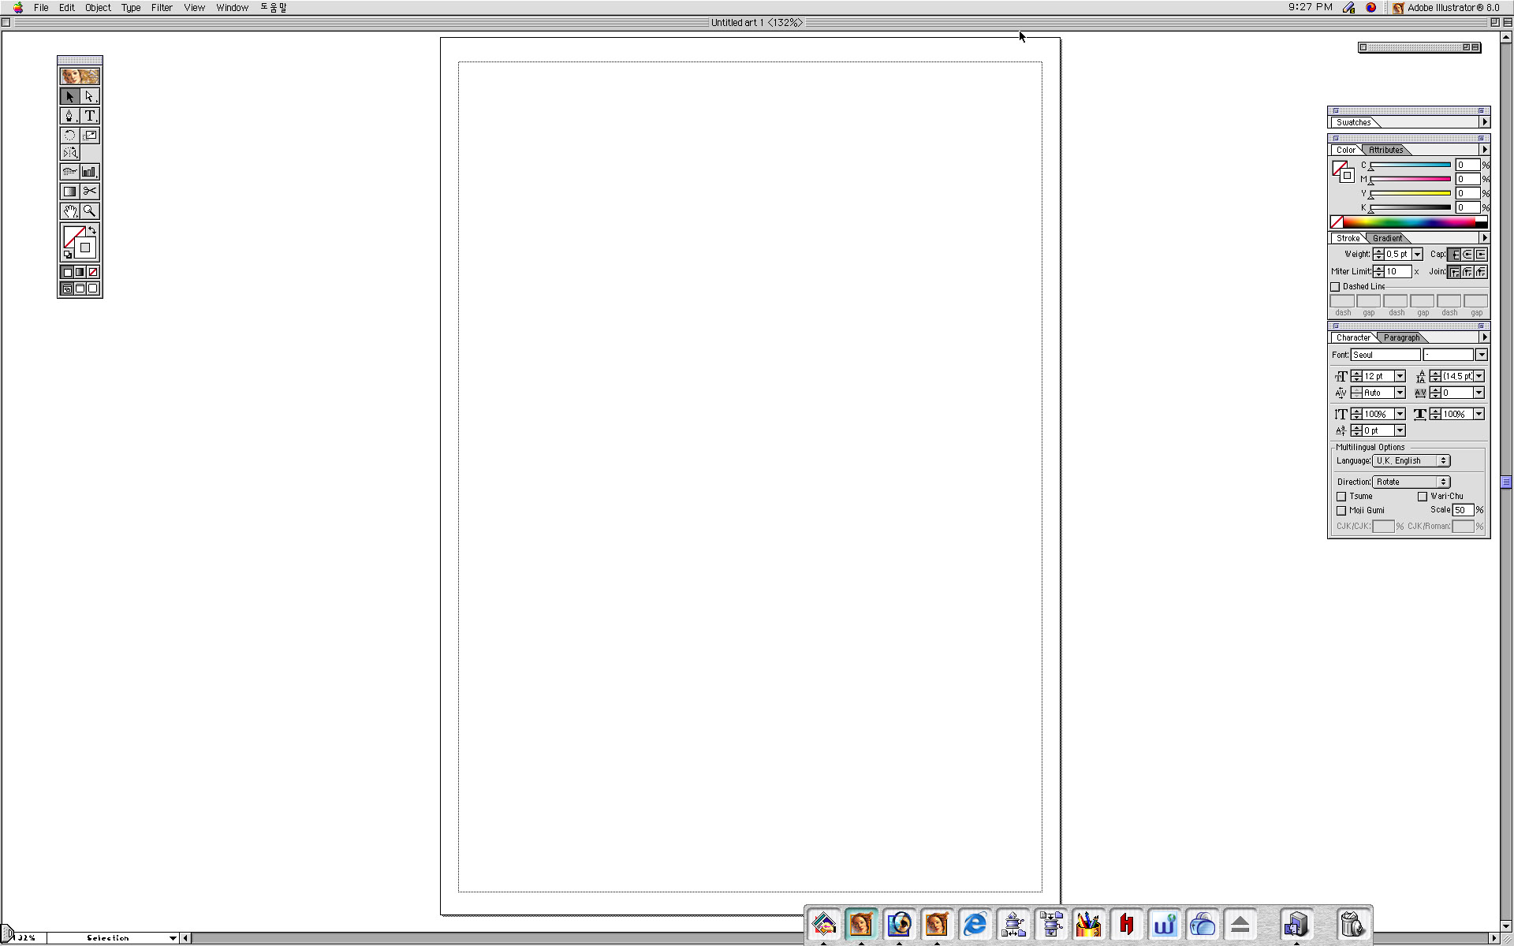Select the Pen tool

coord(69,116)
